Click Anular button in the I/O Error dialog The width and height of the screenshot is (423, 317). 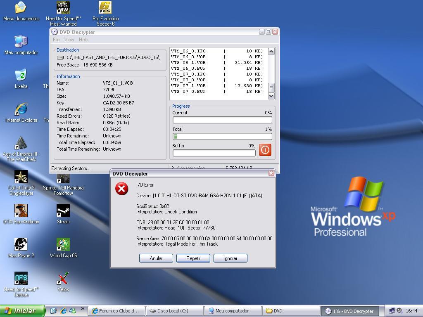pos(156,258)
